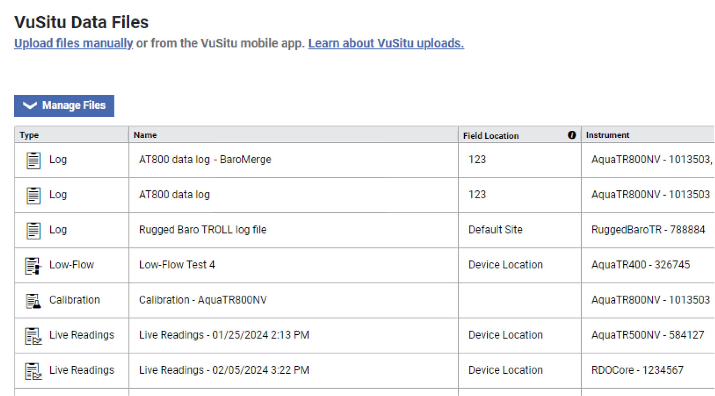
Task: Click the log icon in the AT800 data log row
Action: (34, 195)
